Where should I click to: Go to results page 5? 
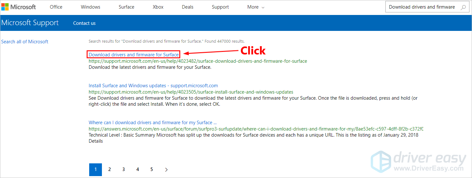pos(152,169)
